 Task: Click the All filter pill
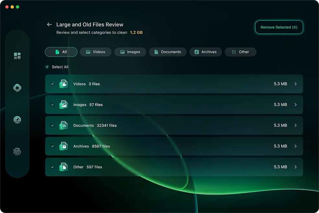61,52
